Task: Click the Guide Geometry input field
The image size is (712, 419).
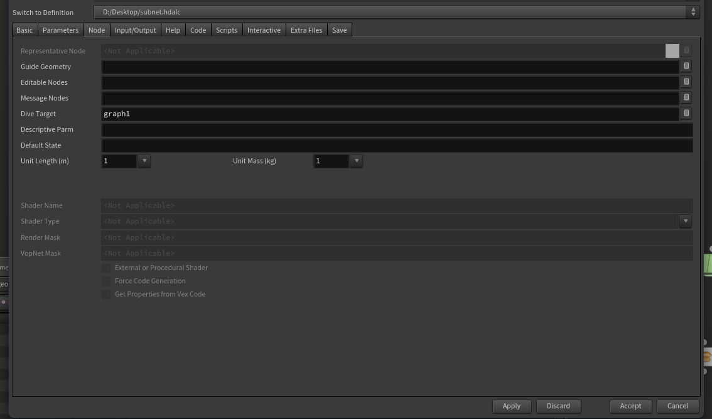Action: pyautogui.click(x=390, y=67)
